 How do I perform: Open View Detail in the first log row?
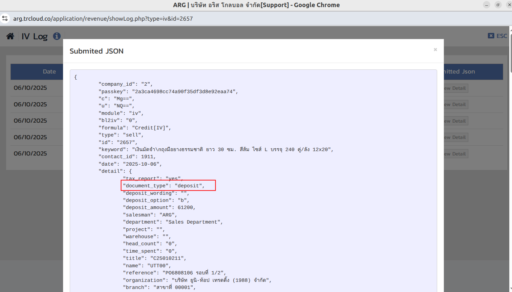pyautogui.click(x=456, y=88)
